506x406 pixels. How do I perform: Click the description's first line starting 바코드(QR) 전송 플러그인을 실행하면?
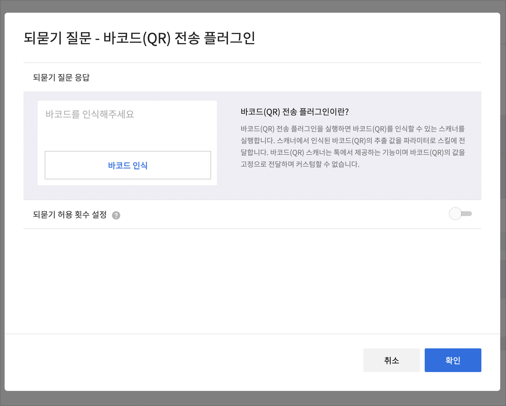[352, 129]
